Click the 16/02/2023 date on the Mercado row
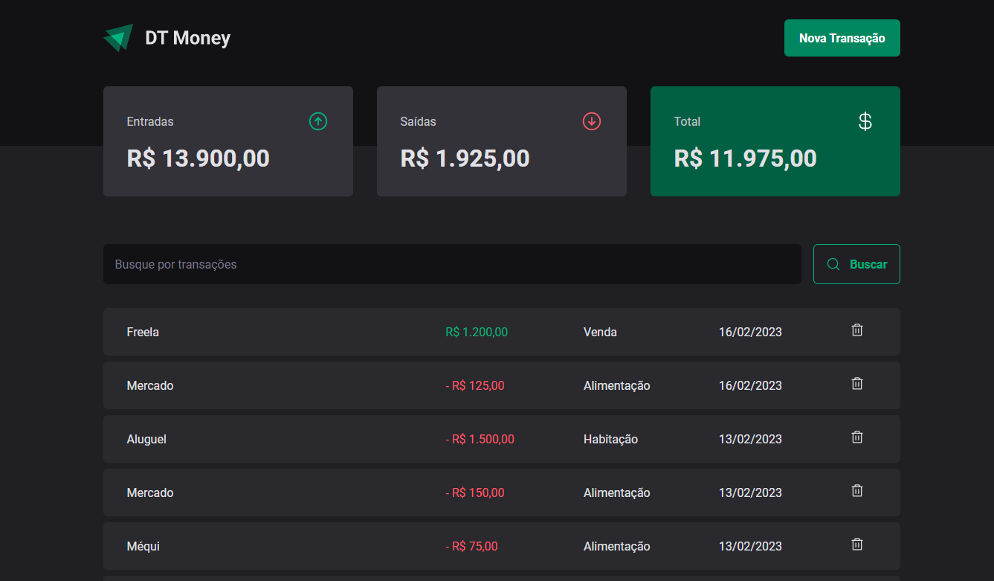 [750, 385]
